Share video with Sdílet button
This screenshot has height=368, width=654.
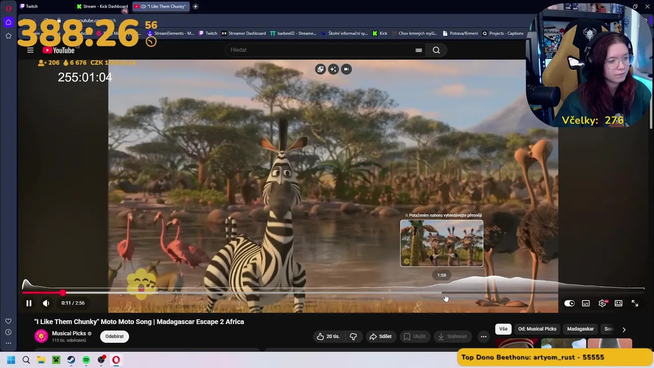tap(380, 336)
